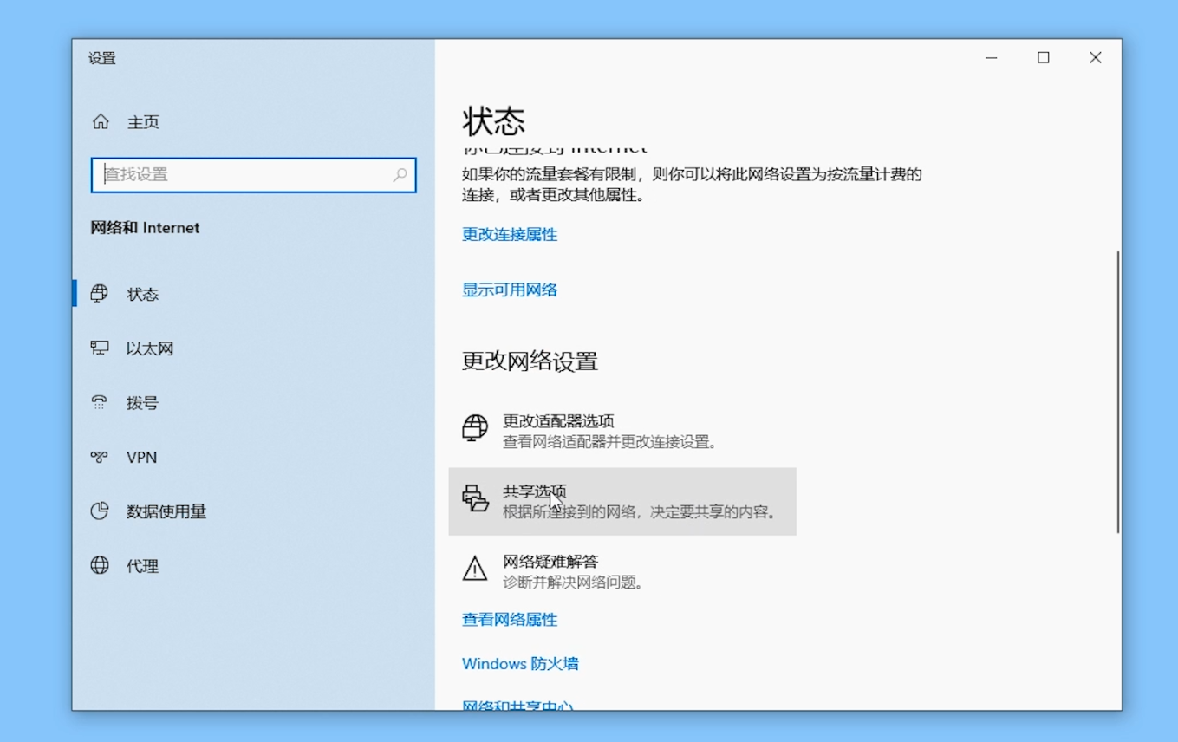Image resolution: width=1178 pixels, height=742 pixels.
Task: Click inside the 查找设置 search field
Action: point(243,175)
